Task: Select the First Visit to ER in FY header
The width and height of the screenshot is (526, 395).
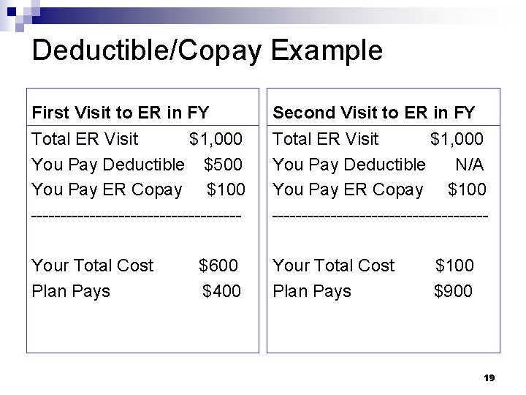Action: (120, 113)
